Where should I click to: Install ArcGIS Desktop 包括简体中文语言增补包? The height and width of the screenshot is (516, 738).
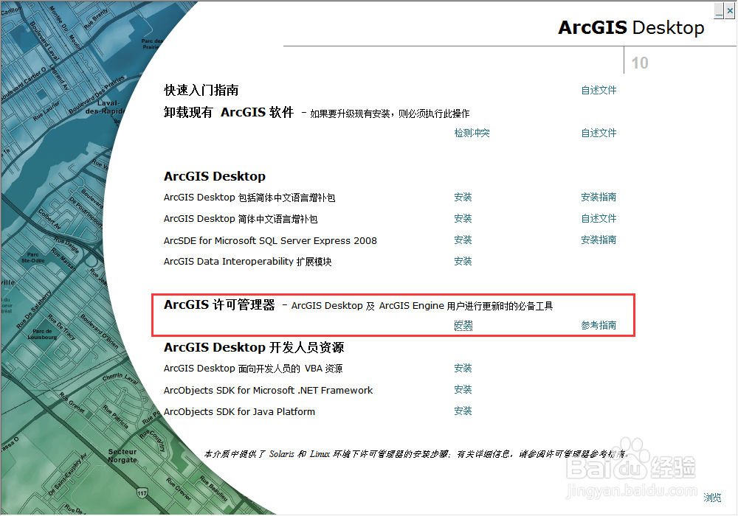tap(463, 198)
